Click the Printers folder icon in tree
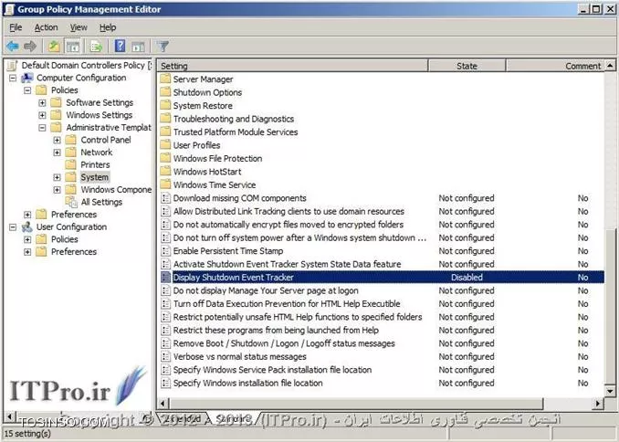Screen dimensions: 619x442 [x=70, y=164]
